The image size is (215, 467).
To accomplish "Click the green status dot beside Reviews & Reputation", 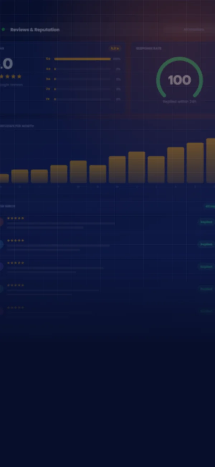I will 3,29.
